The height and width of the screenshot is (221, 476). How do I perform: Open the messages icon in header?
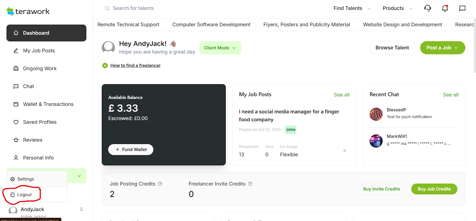click(x=462, y=8)
